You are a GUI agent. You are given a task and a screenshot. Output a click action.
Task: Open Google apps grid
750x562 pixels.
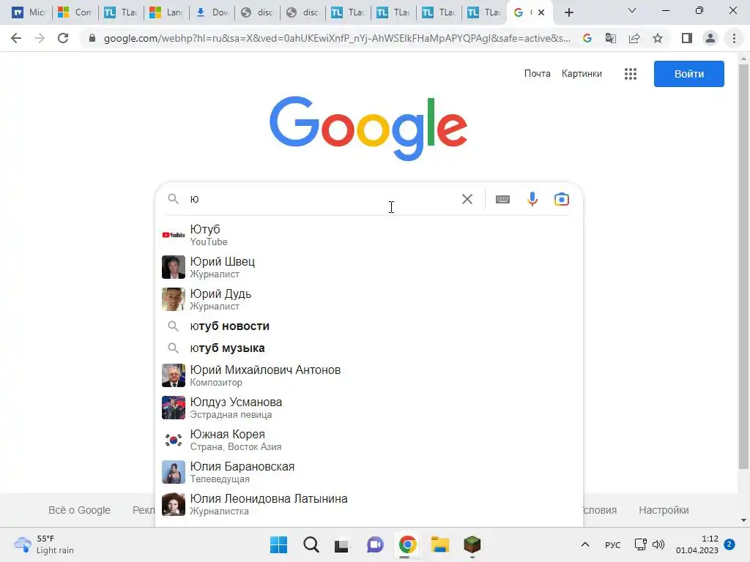click(631, 74)
